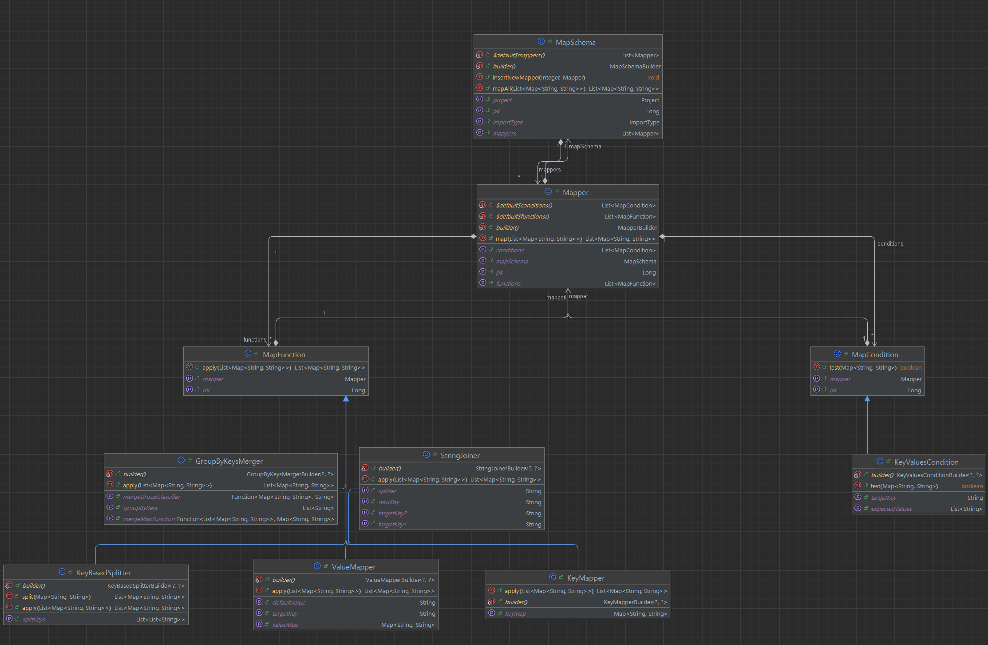This screenshot has height=645, width=988.
Task: Click the property icon of importType
Action: [480, 122]
